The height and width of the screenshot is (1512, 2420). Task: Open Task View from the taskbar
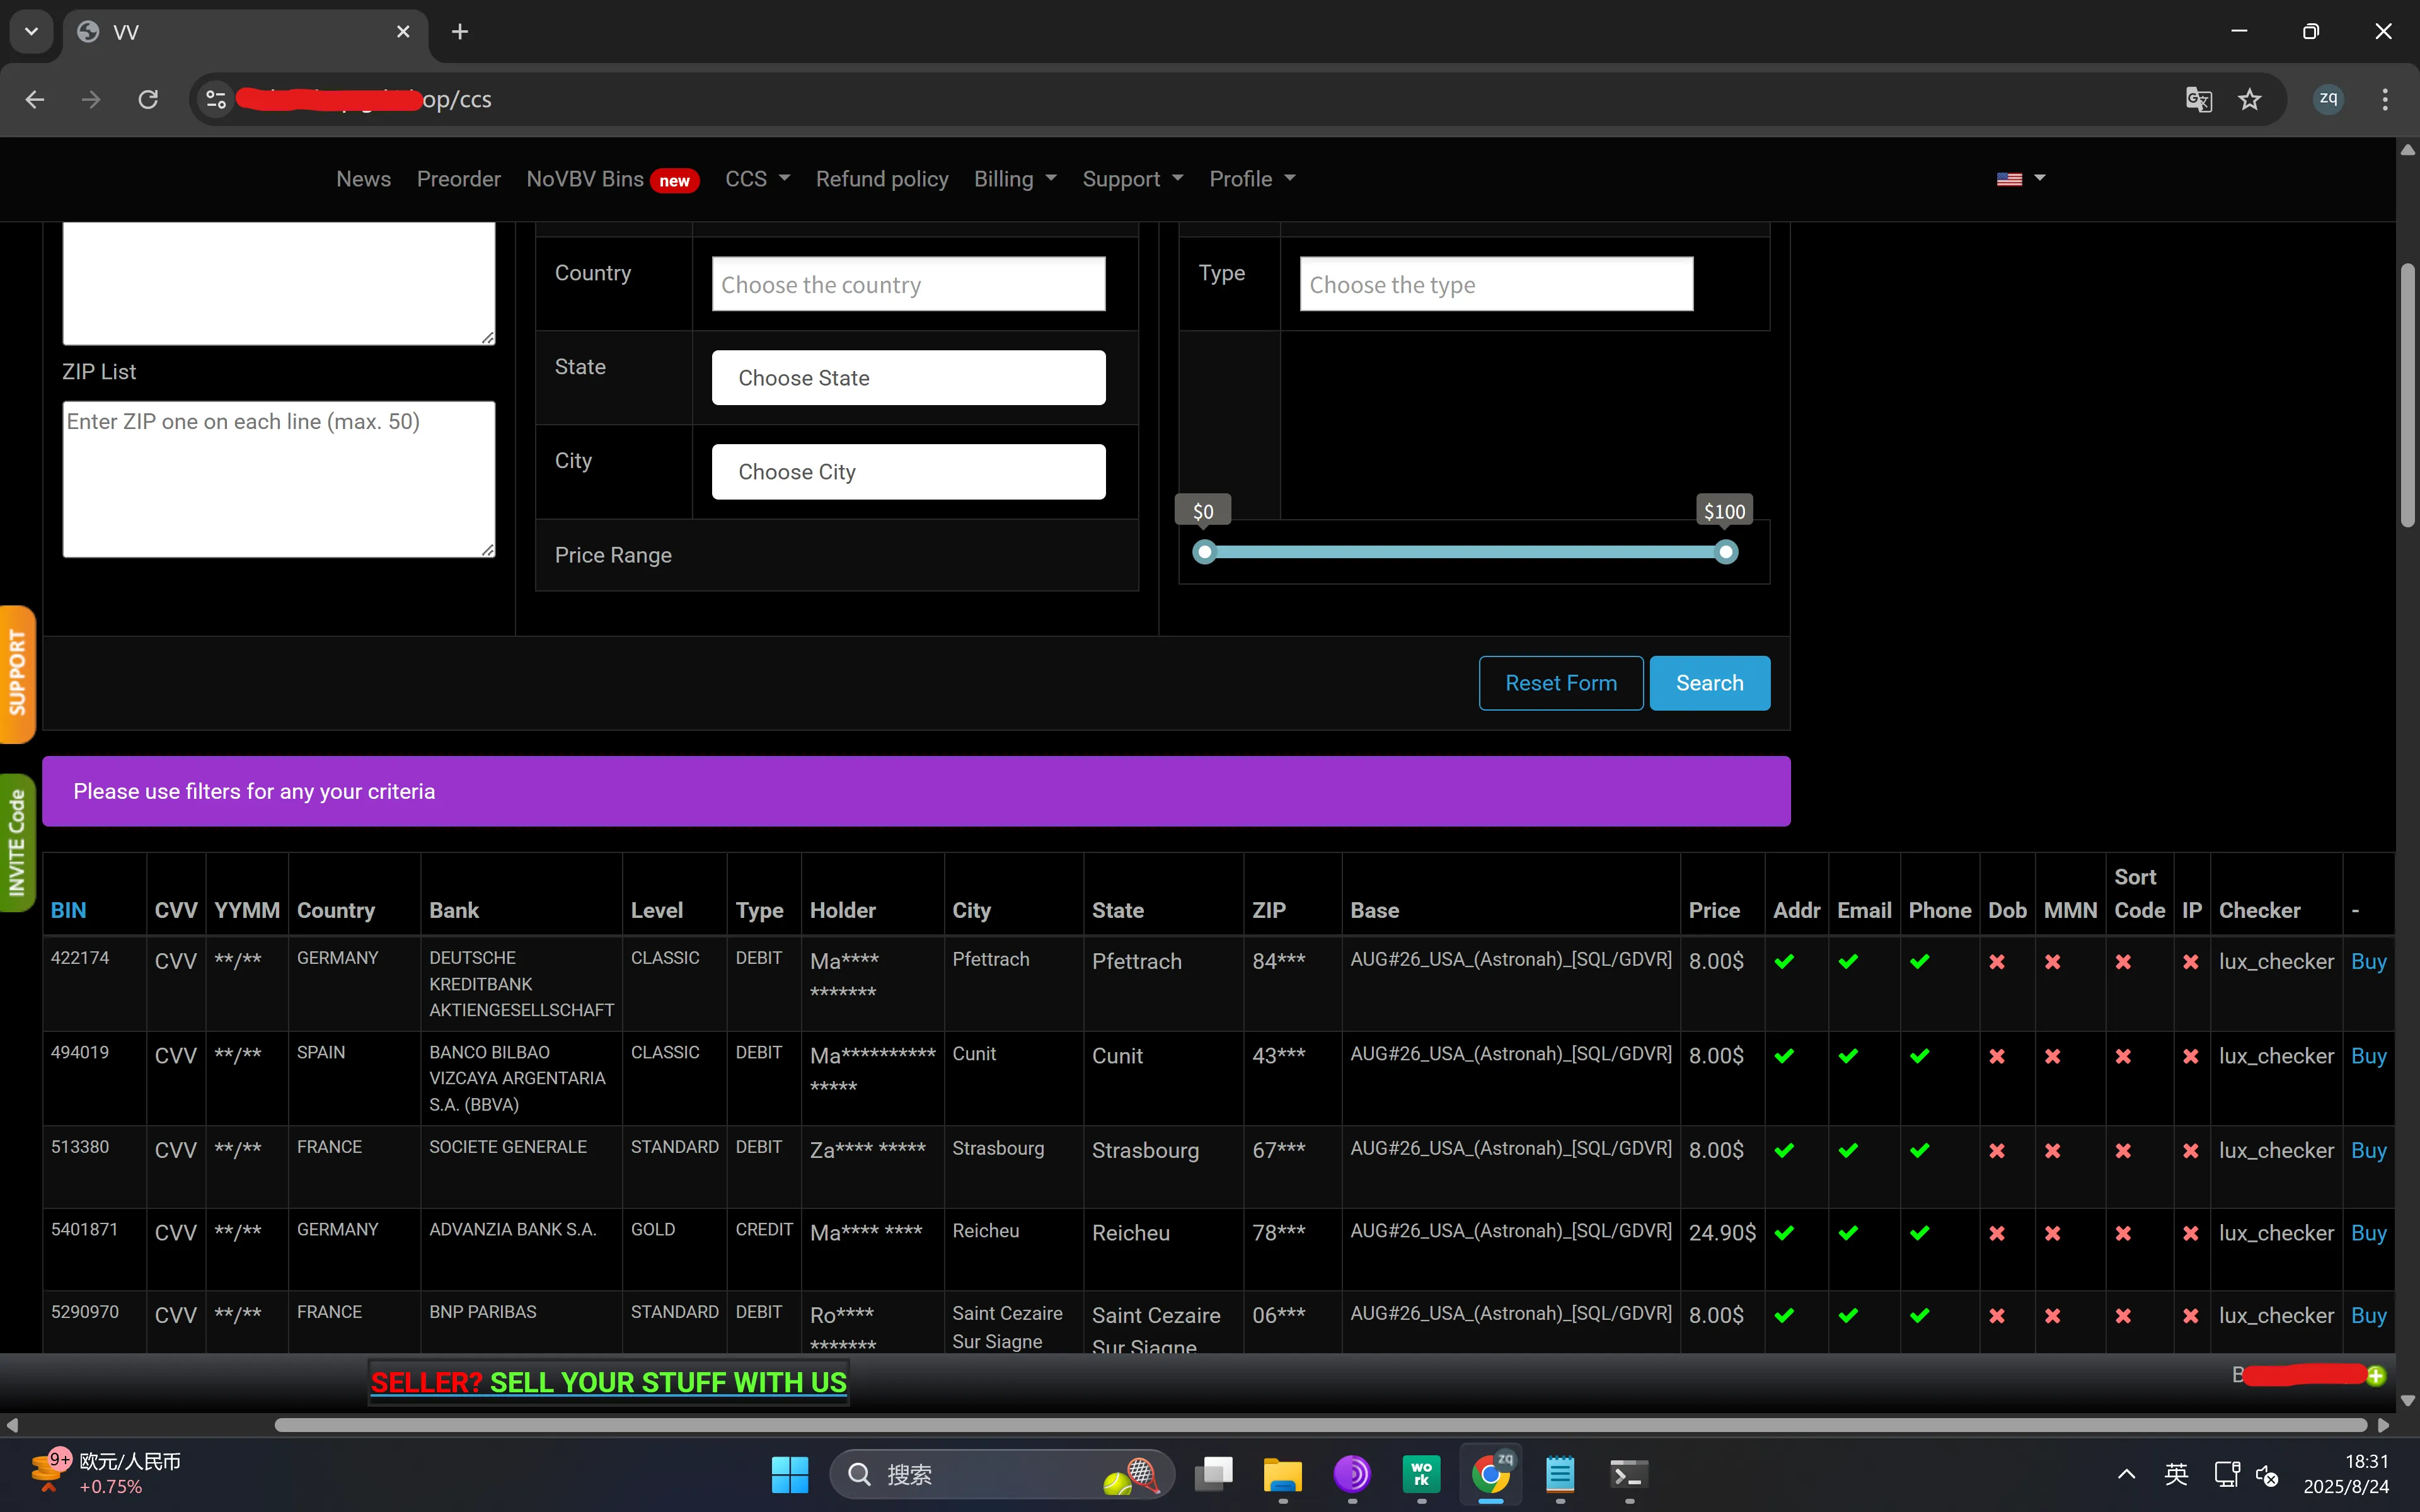1214,1474
